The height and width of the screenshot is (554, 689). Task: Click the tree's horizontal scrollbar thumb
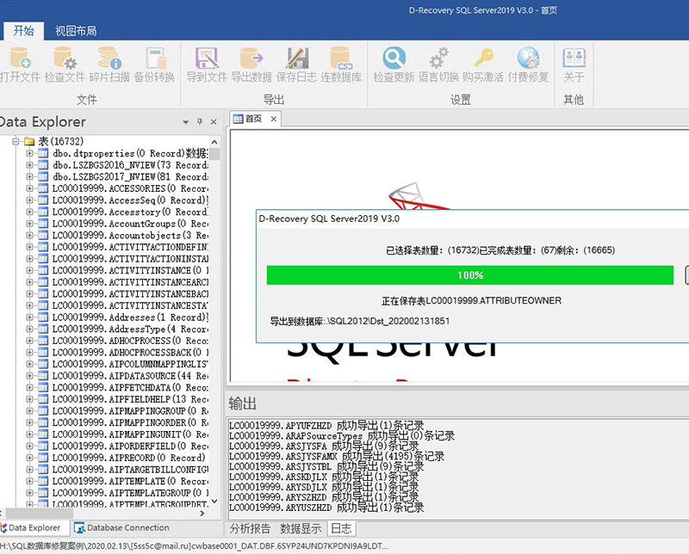[x=40, y=514]
